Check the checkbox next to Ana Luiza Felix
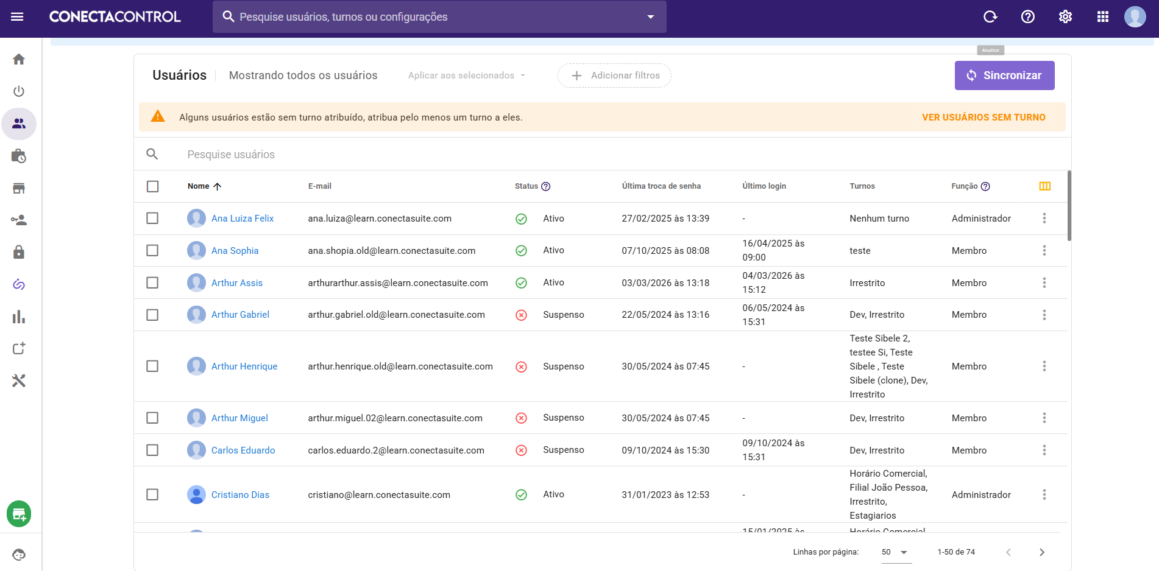 [153, 218]
